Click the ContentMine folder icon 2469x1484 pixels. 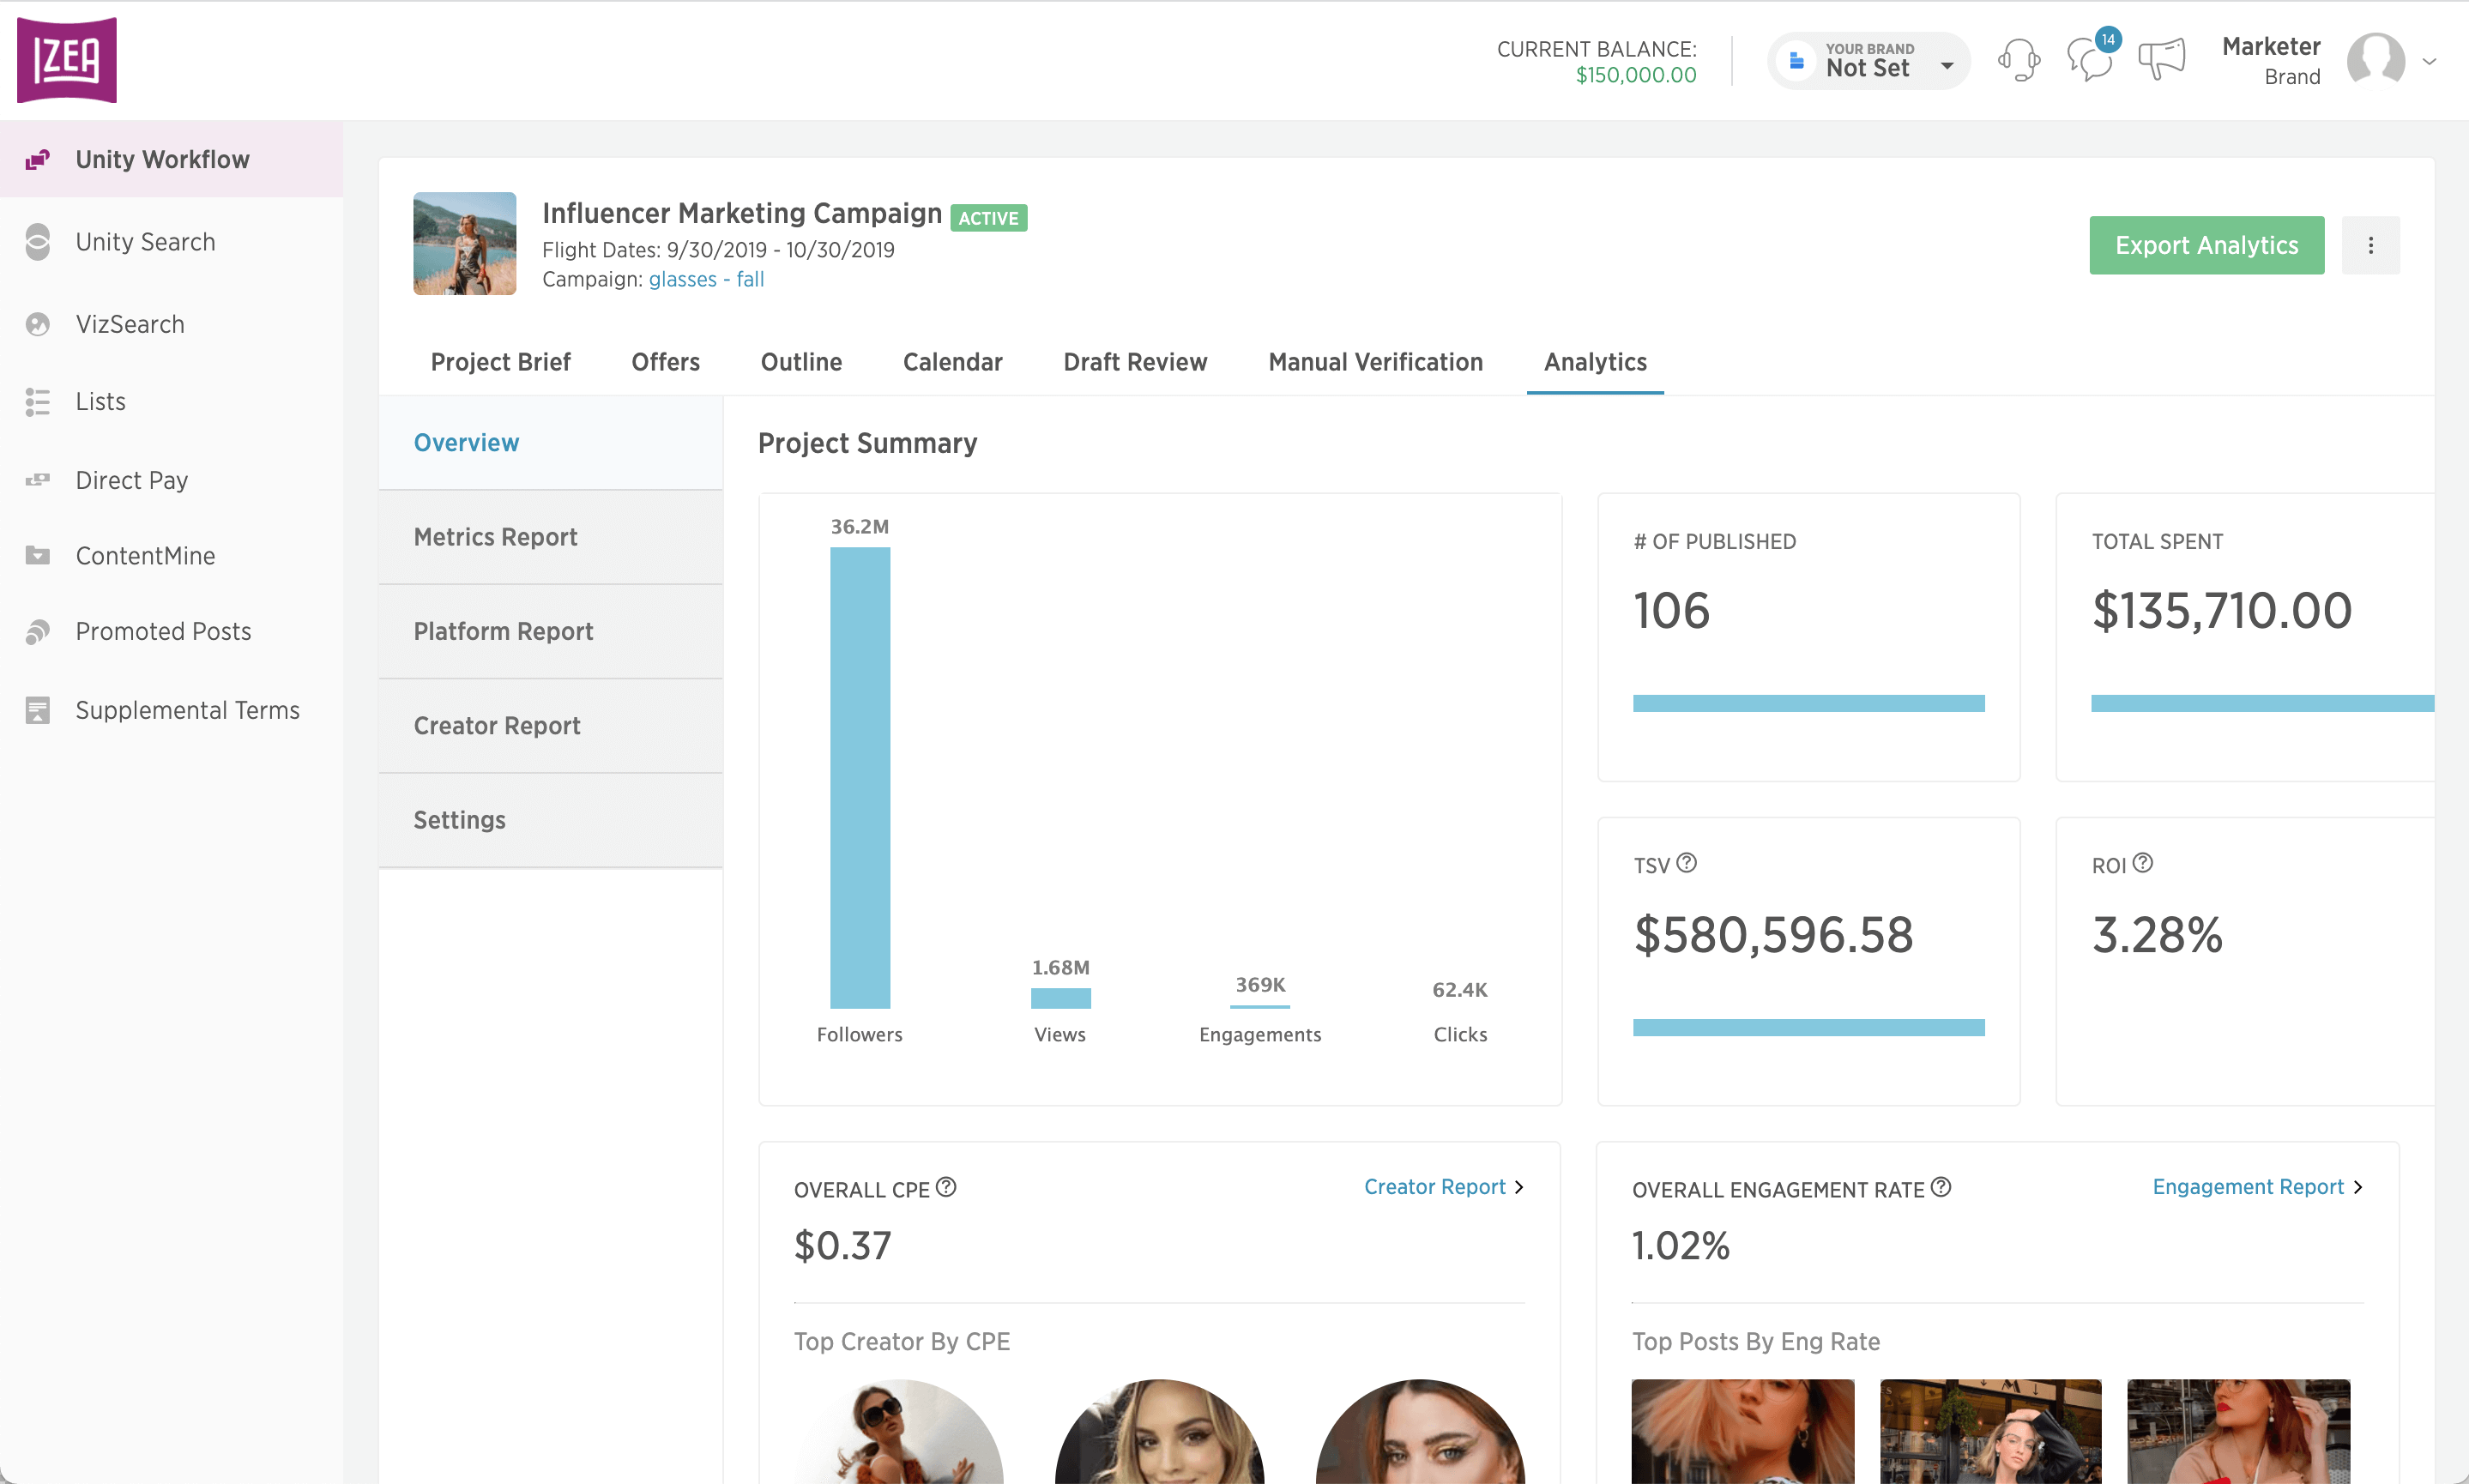tap(38, 555)
